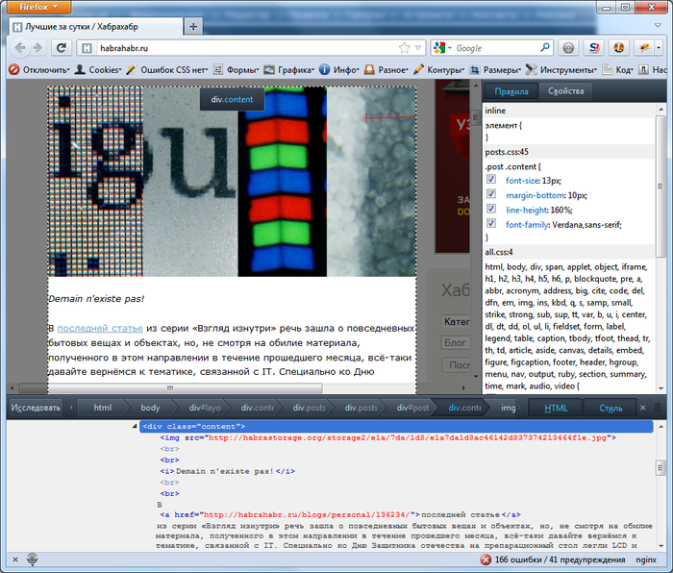Uncheck the margin-bottom property checkbox
673x573 pixels.
click(491, 194)
